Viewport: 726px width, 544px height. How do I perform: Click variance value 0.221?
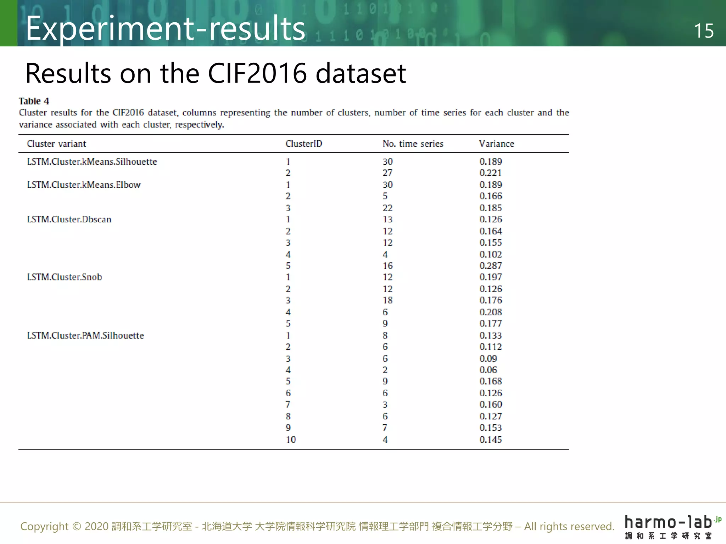491,173
